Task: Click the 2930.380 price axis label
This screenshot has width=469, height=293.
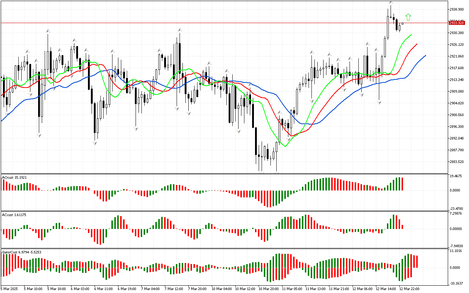Action: [457, 33]
